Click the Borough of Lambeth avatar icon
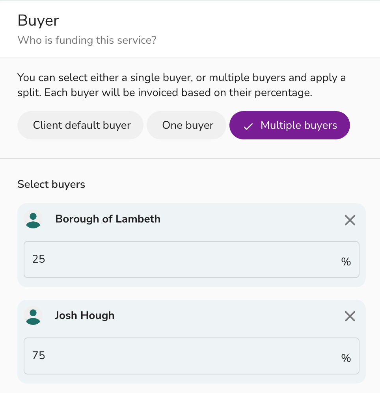 tap(33, 220)
